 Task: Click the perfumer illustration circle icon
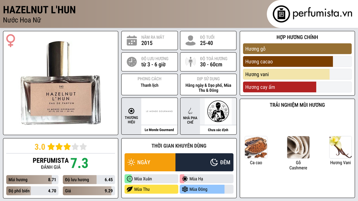pos(218,111)
